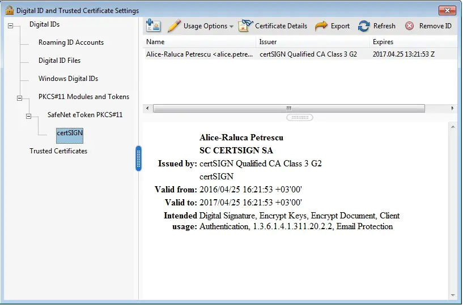Click the details pane scroll down arrow
463x305 pixels.
click(x=453, y=295)
